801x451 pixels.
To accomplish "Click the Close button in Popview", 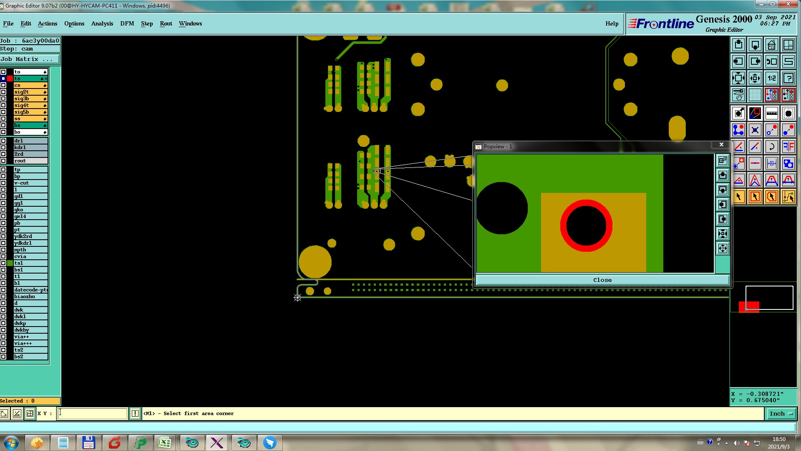I will (x=602, y=280).
